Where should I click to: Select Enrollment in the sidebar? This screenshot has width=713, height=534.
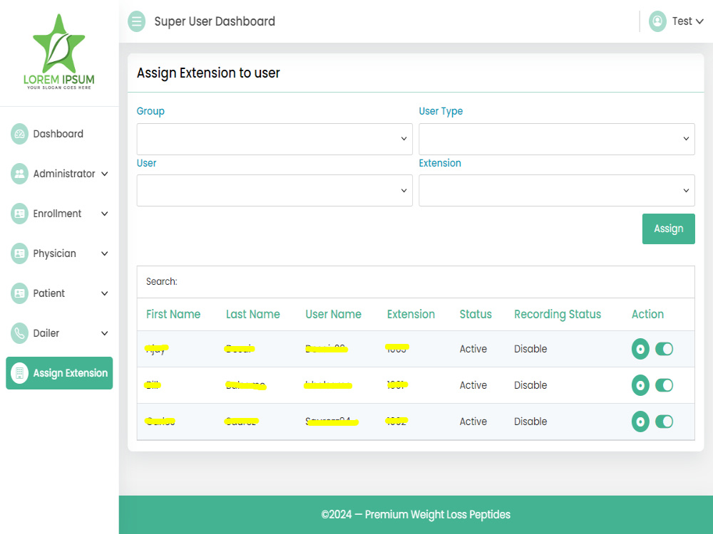point(57,214)
